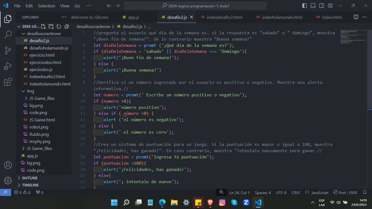Collapse the 2034-LO... root folder
The image size is (372, 209).
[x=28, y=26]
